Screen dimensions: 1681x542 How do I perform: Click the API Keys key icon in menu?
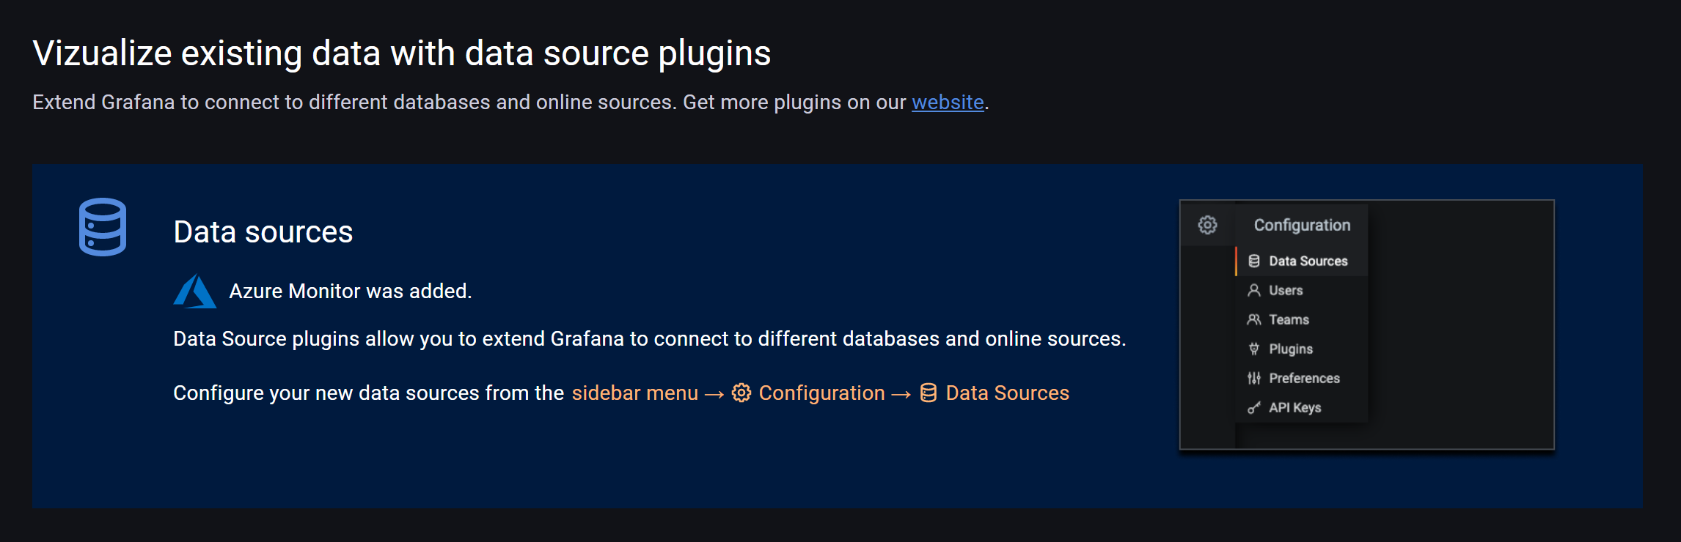[x=1254, y=408]
